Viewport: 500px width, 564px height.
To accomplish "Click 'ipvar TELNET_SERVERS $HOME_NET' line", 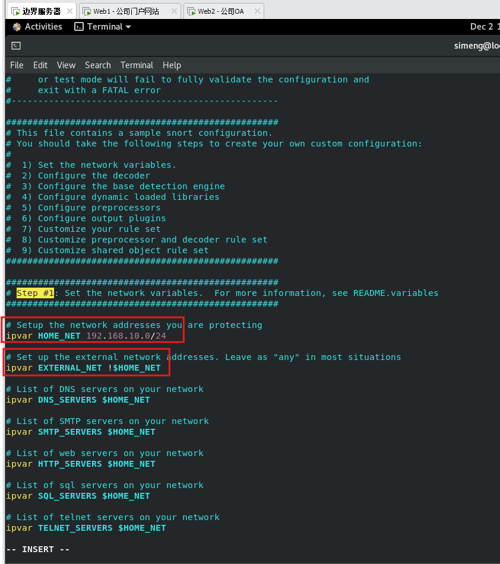I will point(86,528).
